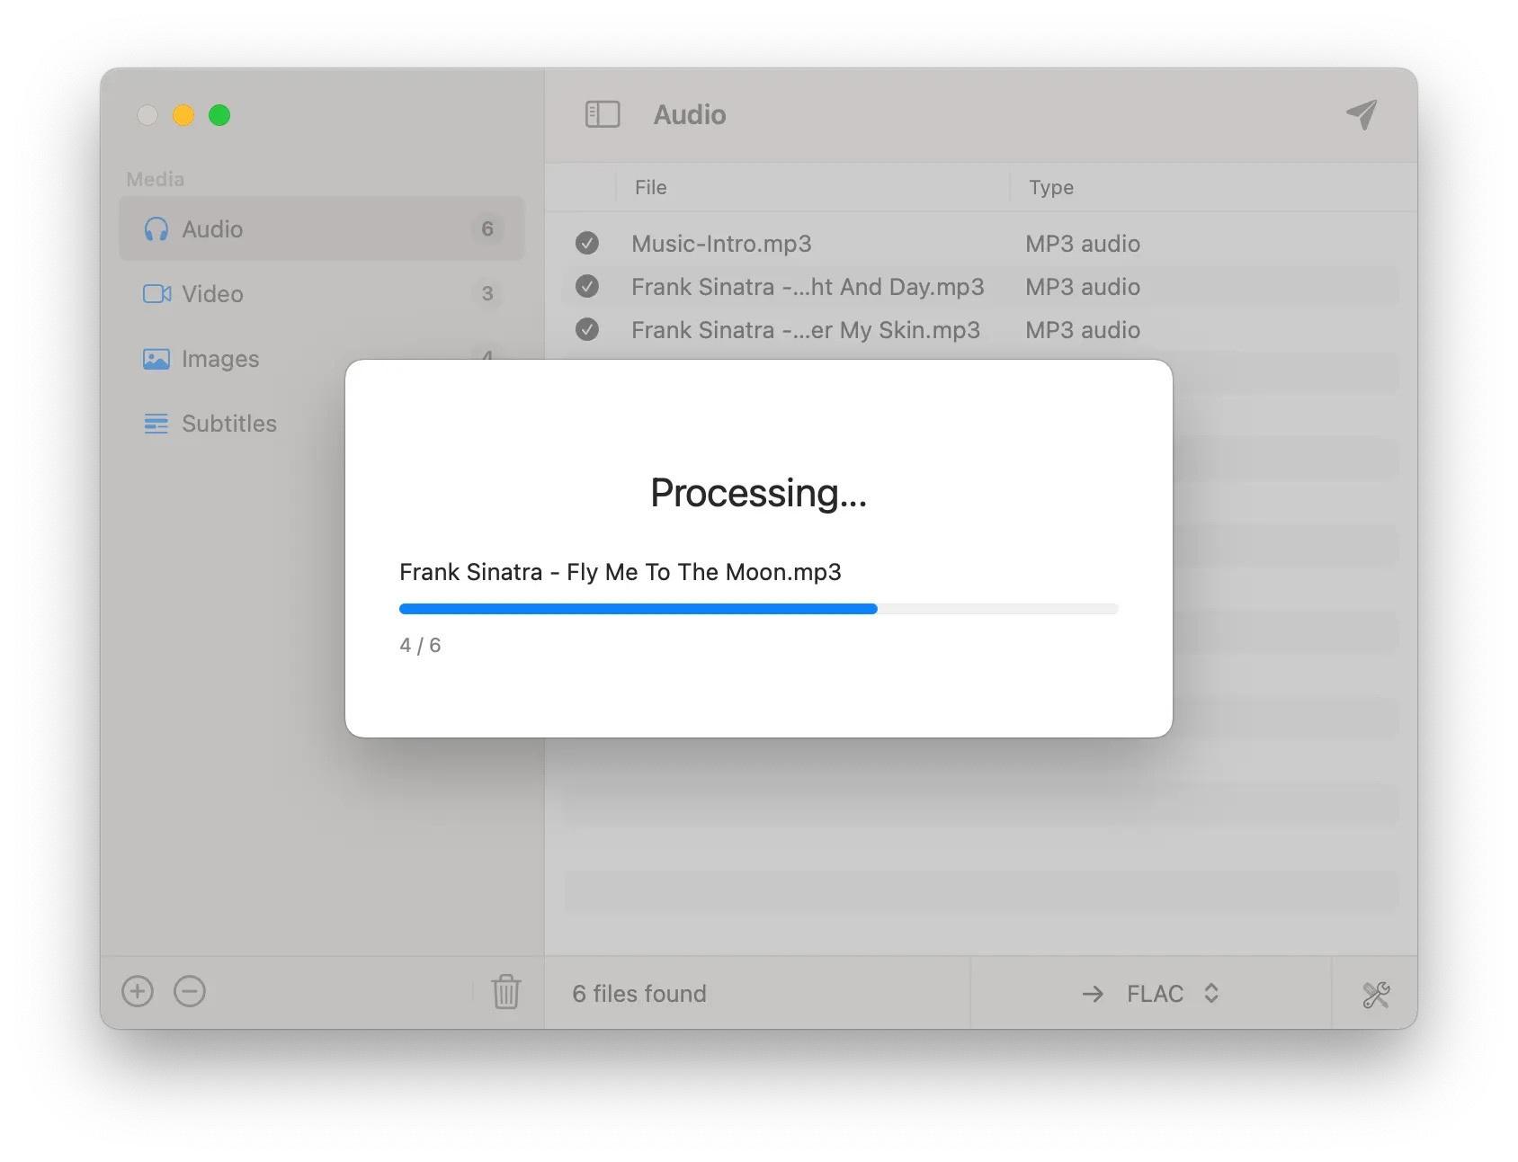The width and height of the screenshot is (1518, 1162).
Task: Click the Video camera icon
Action: (156, 294)
